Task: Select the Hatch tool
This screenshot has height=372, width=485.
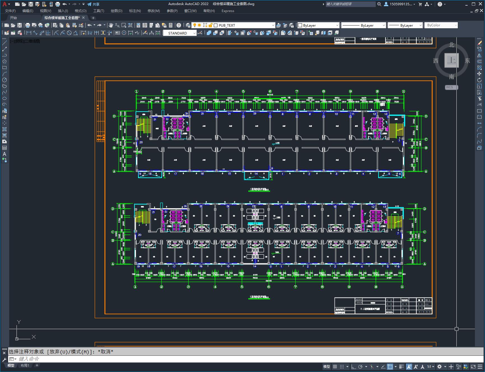Action: (4, 129)
